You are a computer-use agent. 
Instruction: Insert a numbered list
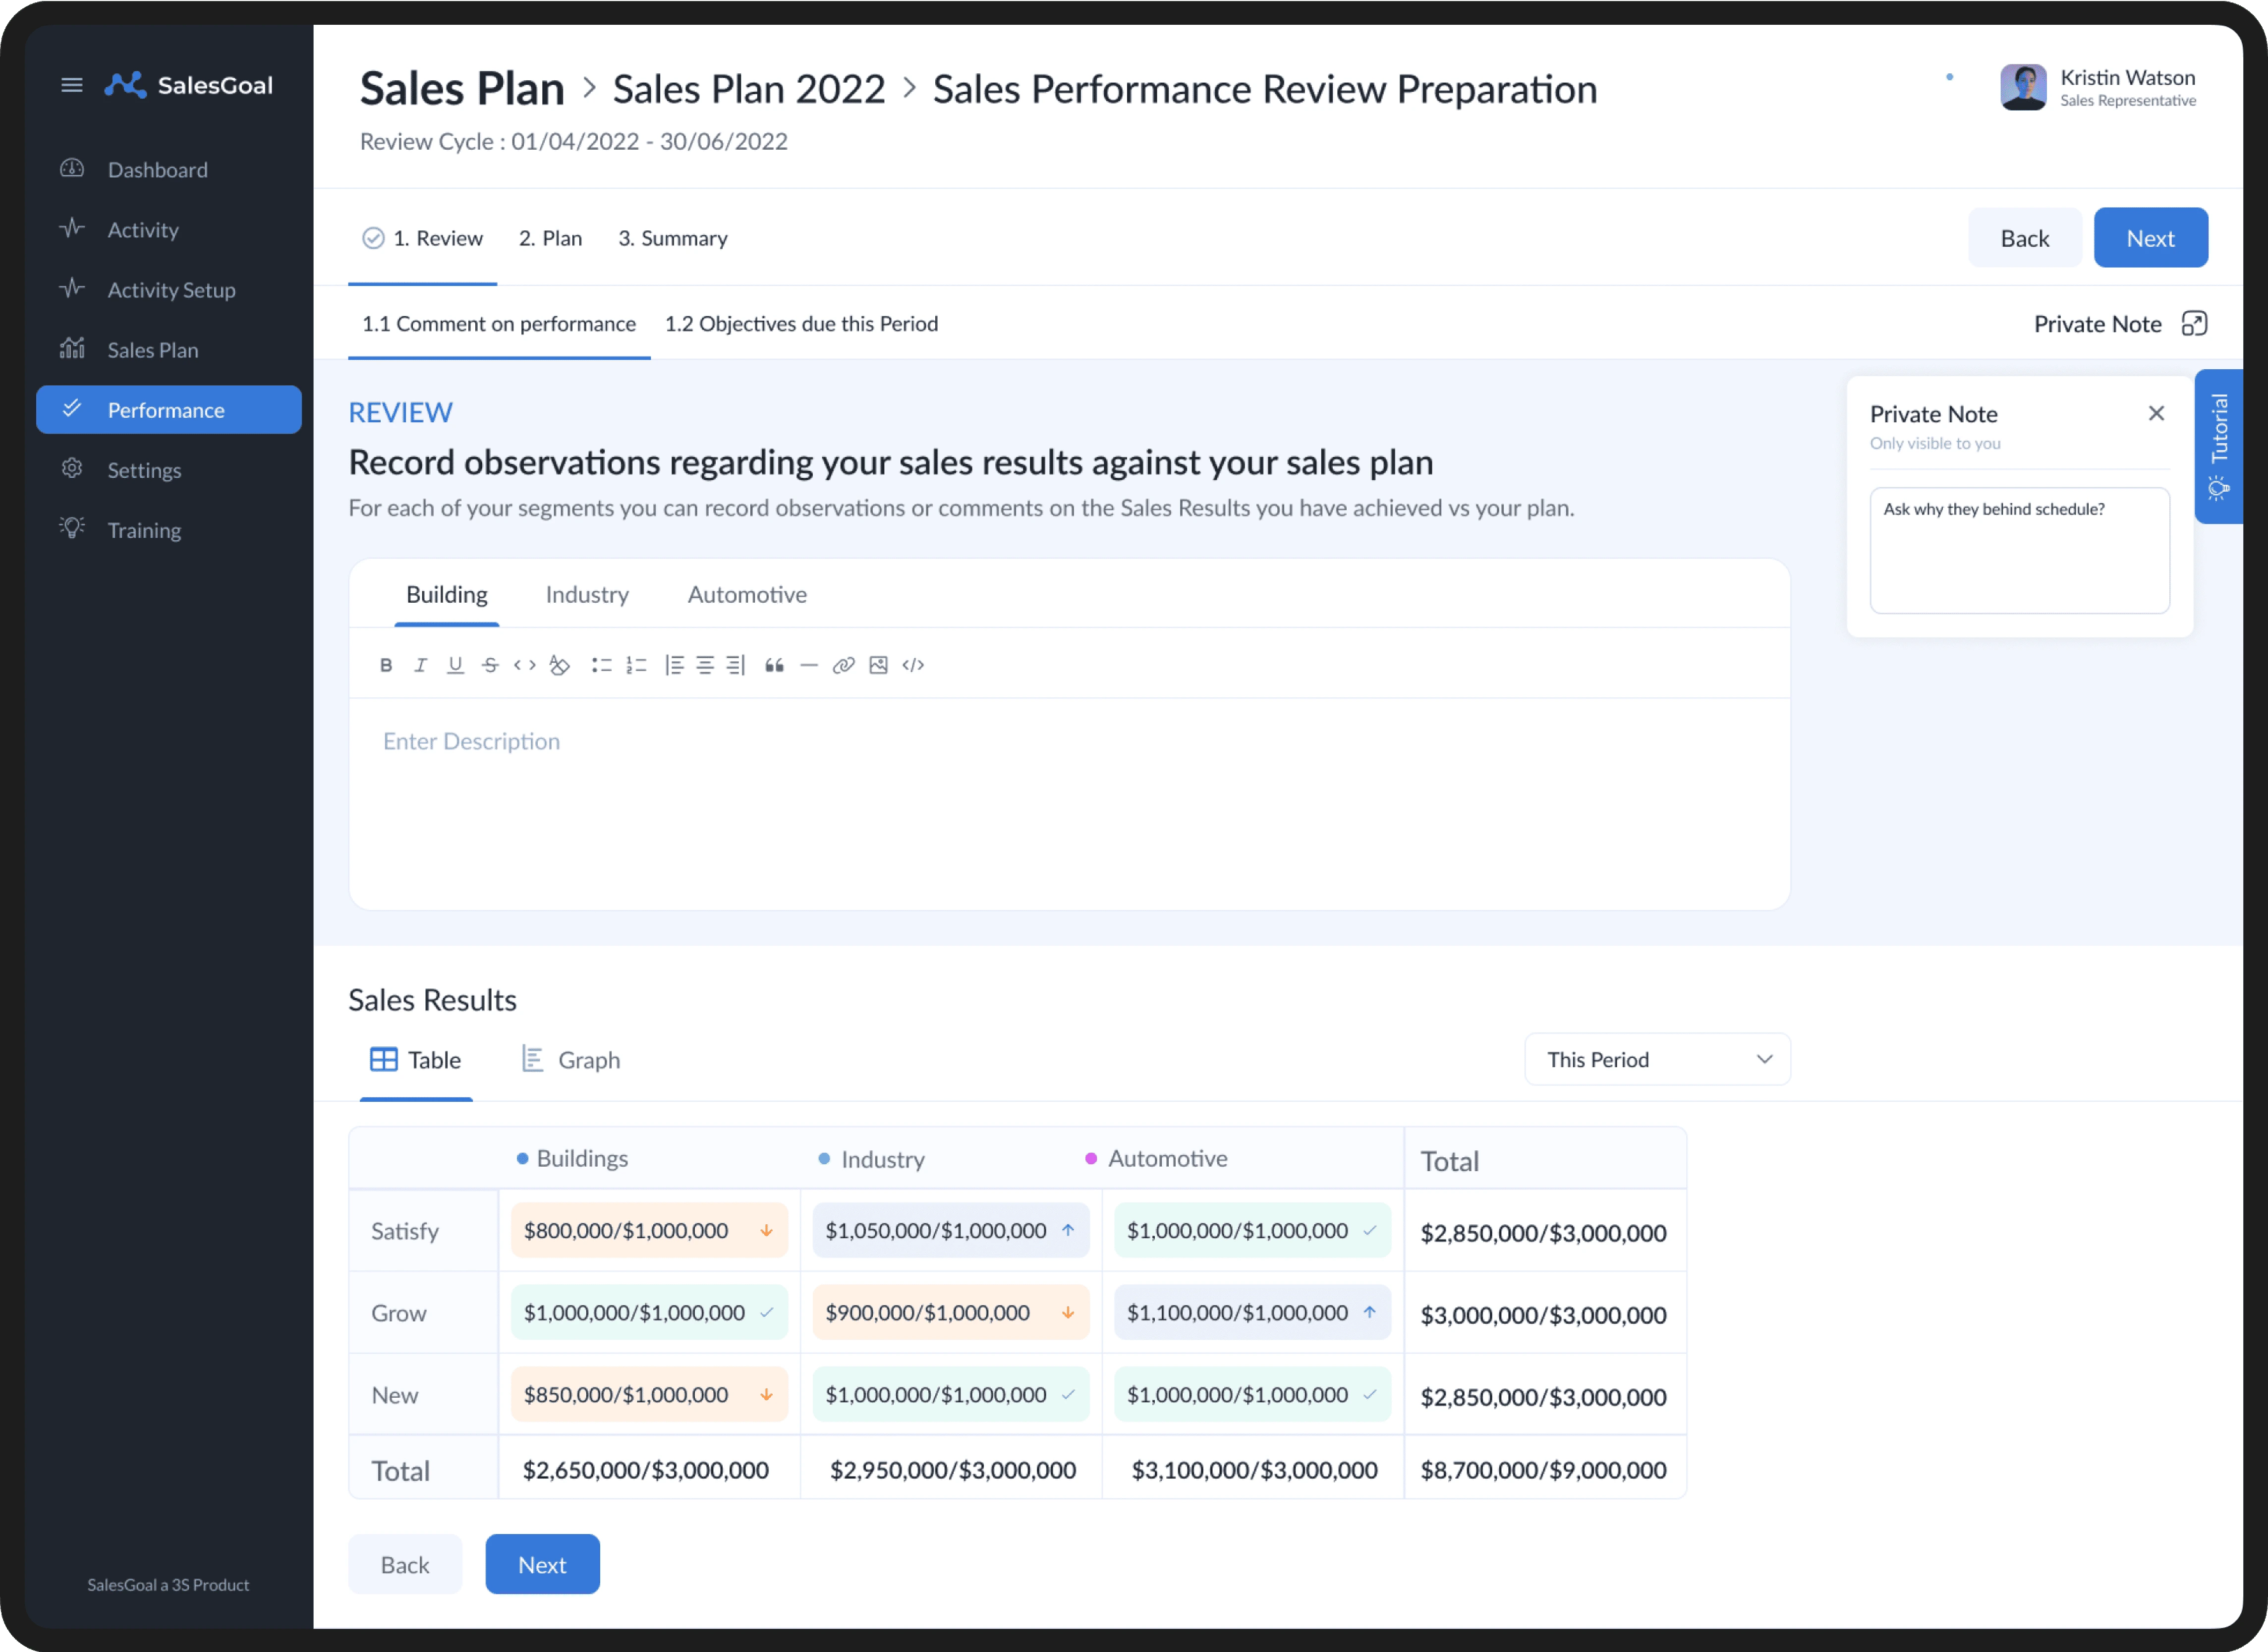636,665
